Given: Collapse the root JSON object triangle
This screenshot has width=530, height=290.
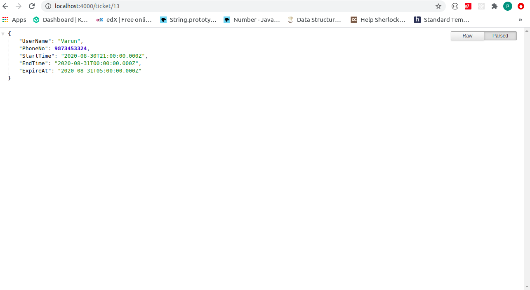Looking at the screenshot, I should coord(3,33).
